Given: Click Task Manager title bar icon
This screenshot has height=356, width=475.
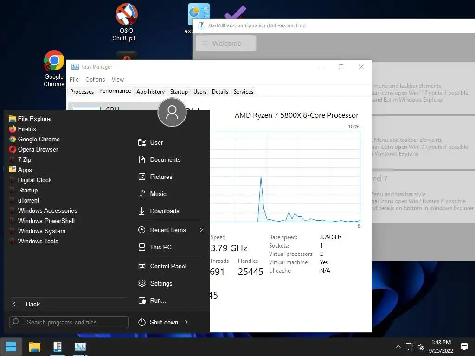Looking at the screenshot, I should 75,67.
